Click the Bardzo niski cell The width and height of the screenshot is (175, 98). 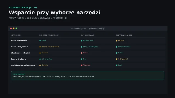point(88,41)
